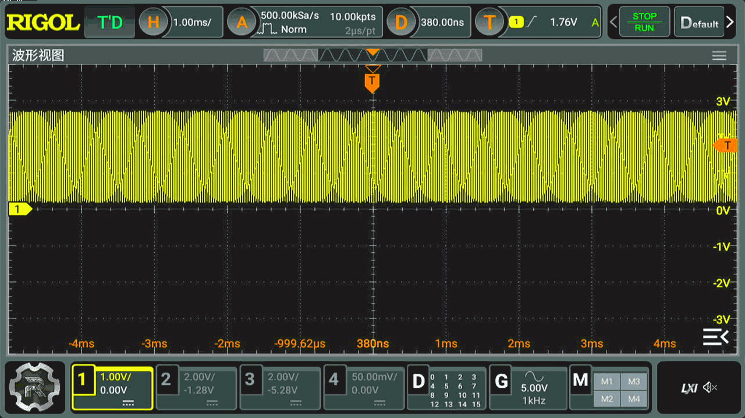Click the 500.00kSa/s sample rate readout

pos(290,16)
